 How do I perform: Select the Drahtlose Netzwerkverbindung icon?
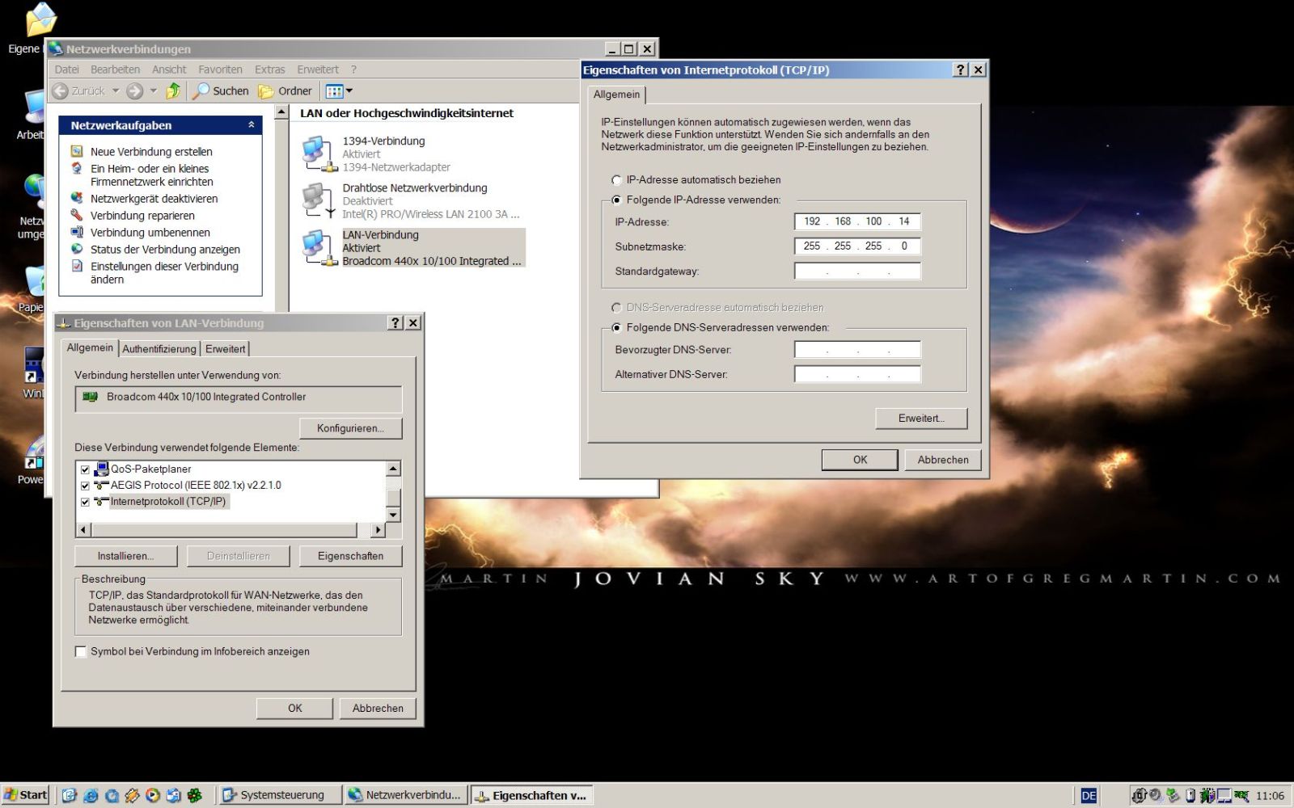point(318,200)
